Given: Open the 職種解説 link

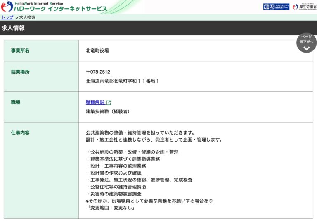Looking at the screenshot, I should (x=95, y=102).
